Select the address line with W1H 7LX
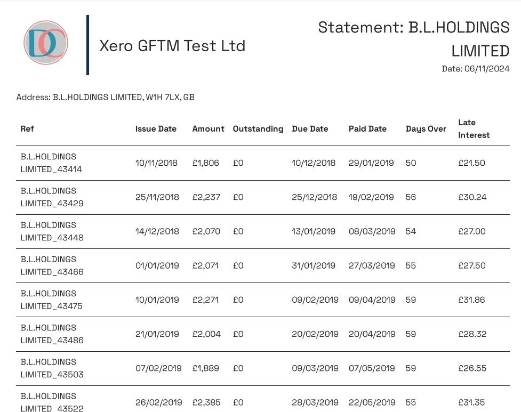 click(x=106, y=98)
